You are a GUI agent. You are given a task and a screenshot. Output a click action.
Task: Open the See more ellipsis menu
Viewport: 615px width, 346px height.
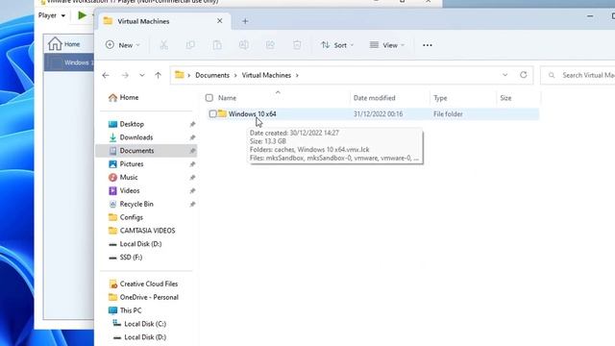427,45
